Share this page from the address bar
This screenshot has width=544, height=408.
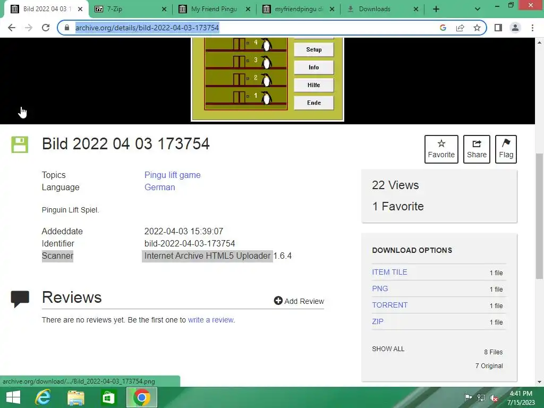coord(460,28)
